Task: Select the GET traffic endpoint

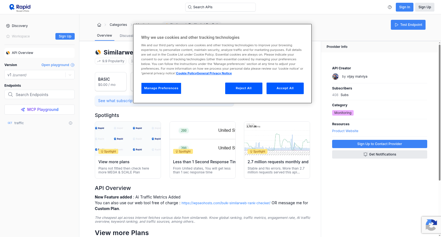Action: pyautogui.click(x=39, y=123)
